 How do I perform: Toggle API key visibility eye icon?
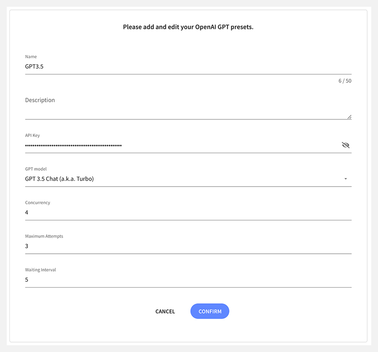point(346,145)
